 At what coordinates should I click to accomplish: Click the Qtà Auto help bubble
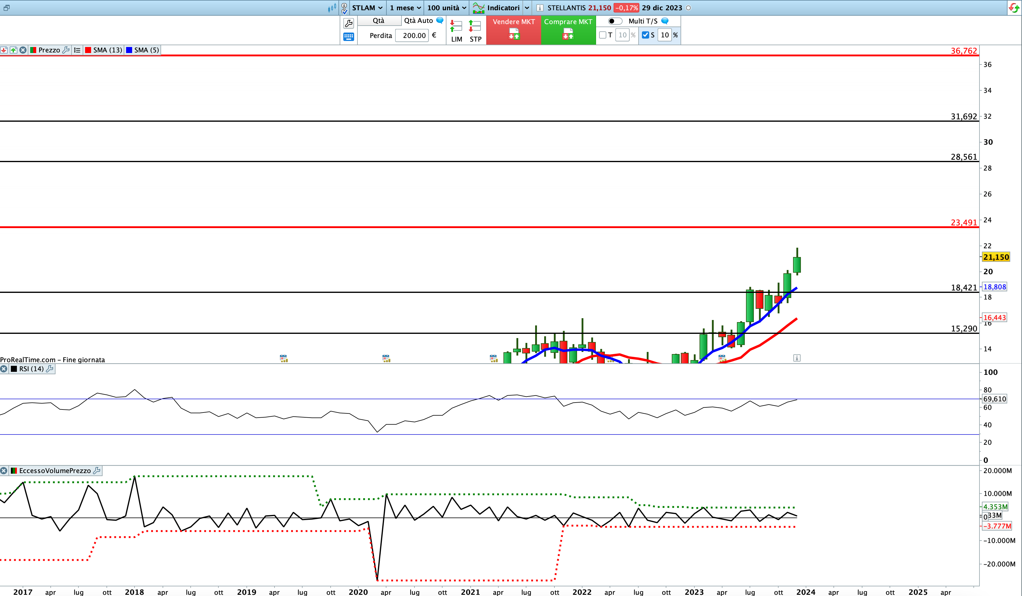[x=440, y=20]
